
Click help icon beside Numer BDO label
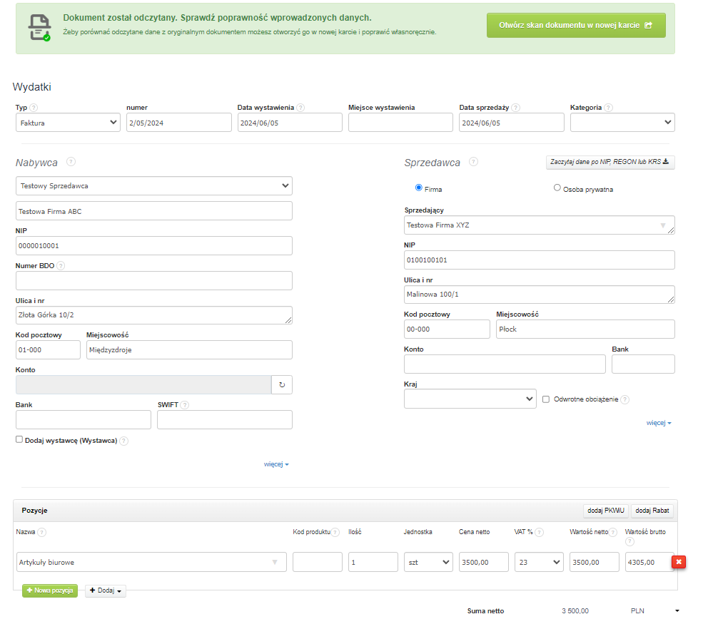(x=61, y=266)
